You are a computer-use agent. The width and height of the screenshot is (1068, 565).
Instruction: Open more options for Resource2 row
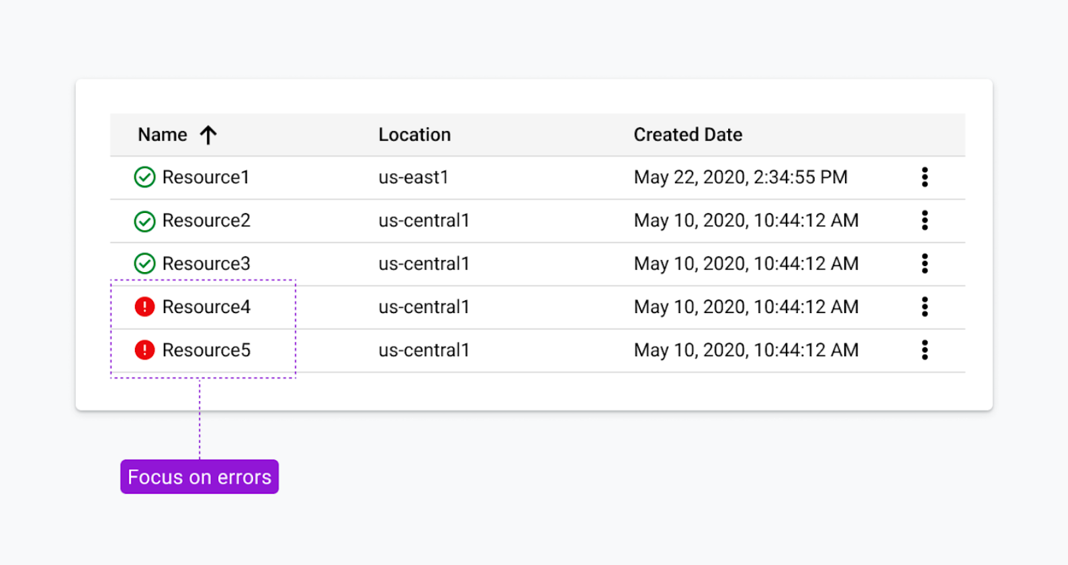(925, 220)
